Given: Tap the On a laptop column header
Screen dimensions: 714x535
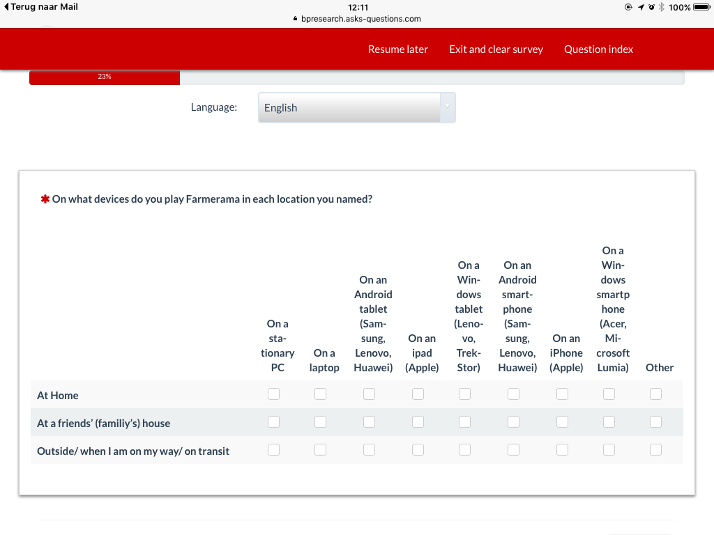Looking at the screenshot, I should 324,360.
